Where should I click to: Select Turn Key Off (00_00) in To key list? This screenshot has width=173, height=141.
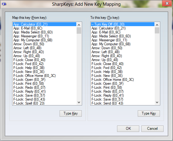pyautogui.click(x=123, y=24)
